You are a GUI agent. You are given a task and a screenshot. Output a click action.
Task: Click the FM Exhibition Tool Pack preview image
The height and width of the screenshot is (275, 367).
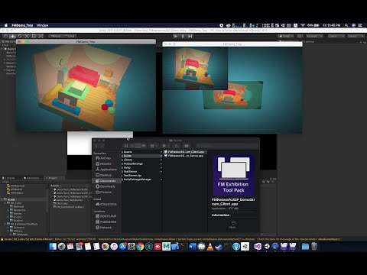234,175
